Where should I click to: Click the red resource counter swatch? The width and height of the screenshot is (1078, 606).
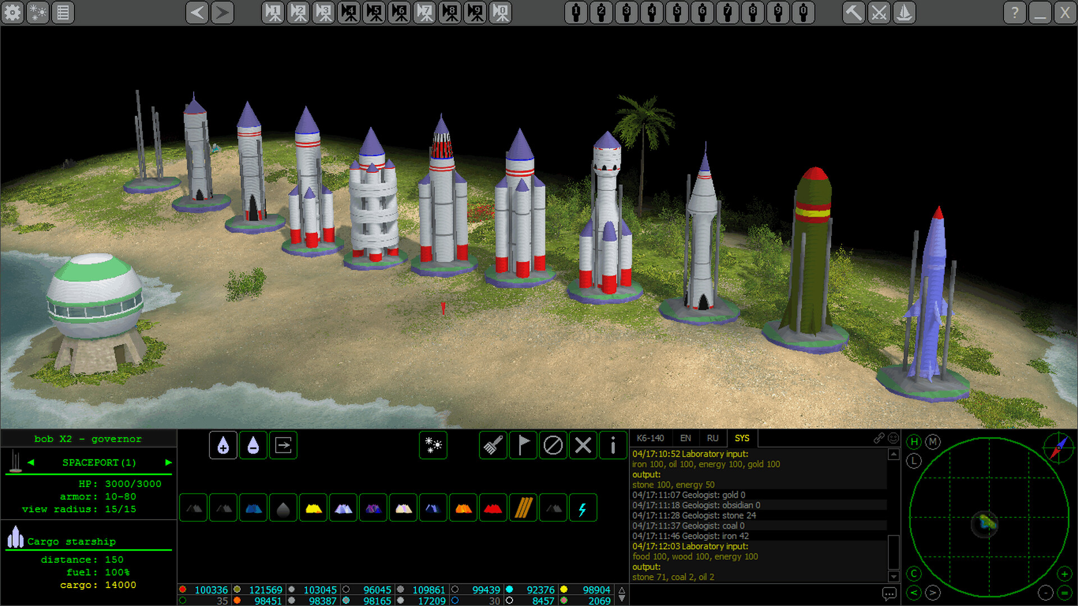click(182, 590)
